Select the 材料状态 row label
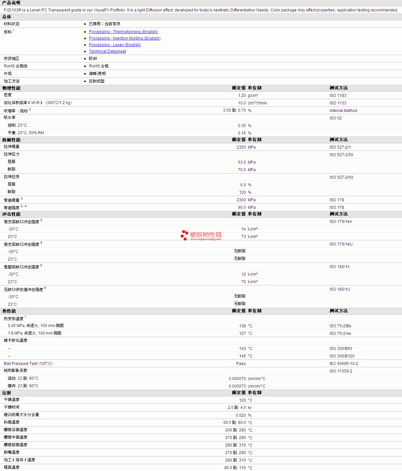Screen dimensions: 402x471 click(x=11, y=24)
